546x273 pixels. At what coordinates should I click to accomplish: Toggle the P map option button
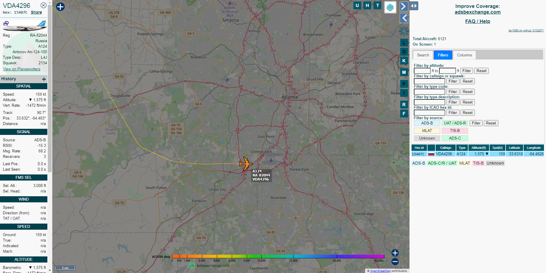[x=404, y=84]
